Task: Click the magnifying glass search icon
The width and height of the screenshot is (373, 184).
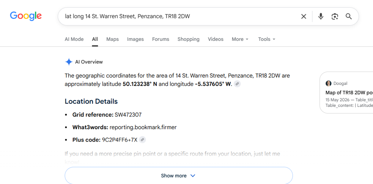Action: click(x=349, y=16)
